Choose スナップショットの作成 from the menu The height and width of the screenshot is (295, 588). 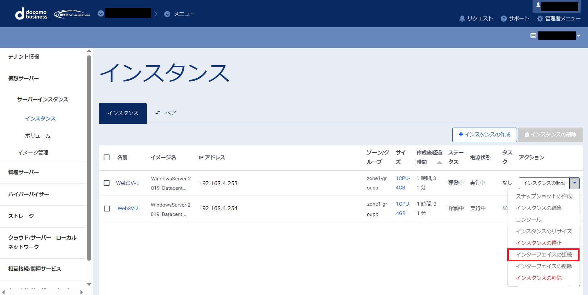[x=544, y=196]
